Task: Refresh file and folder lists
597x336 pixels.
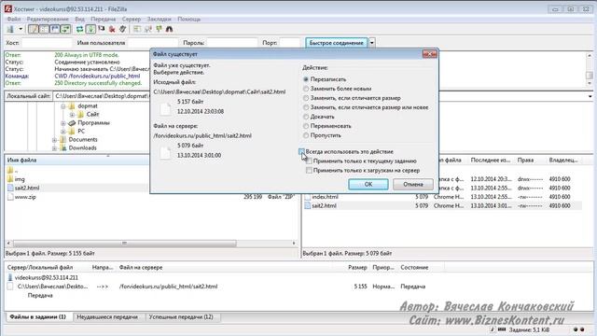Action: [79, 29]
